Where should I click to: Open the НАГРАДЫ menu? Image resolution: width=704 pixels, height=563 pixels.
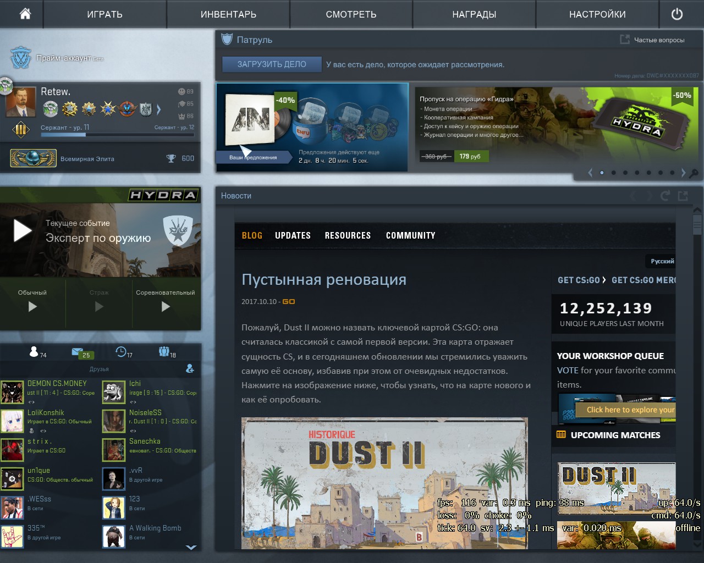tap(474, 14)
